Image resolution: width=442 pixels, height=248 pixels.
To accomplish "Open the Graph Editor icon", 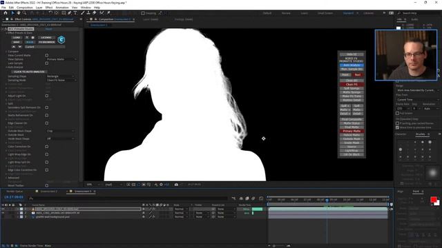I will click(x=261, y=198).
